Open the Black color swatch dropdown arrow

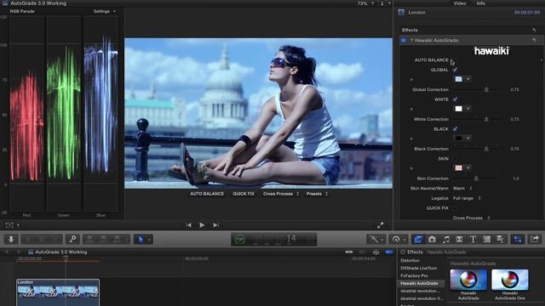tap(468, 138)
